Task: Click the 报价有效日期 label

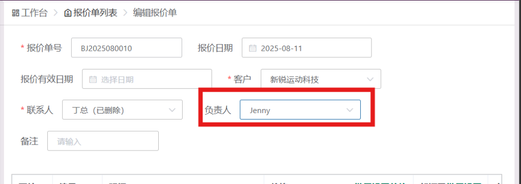Action: 47,79
